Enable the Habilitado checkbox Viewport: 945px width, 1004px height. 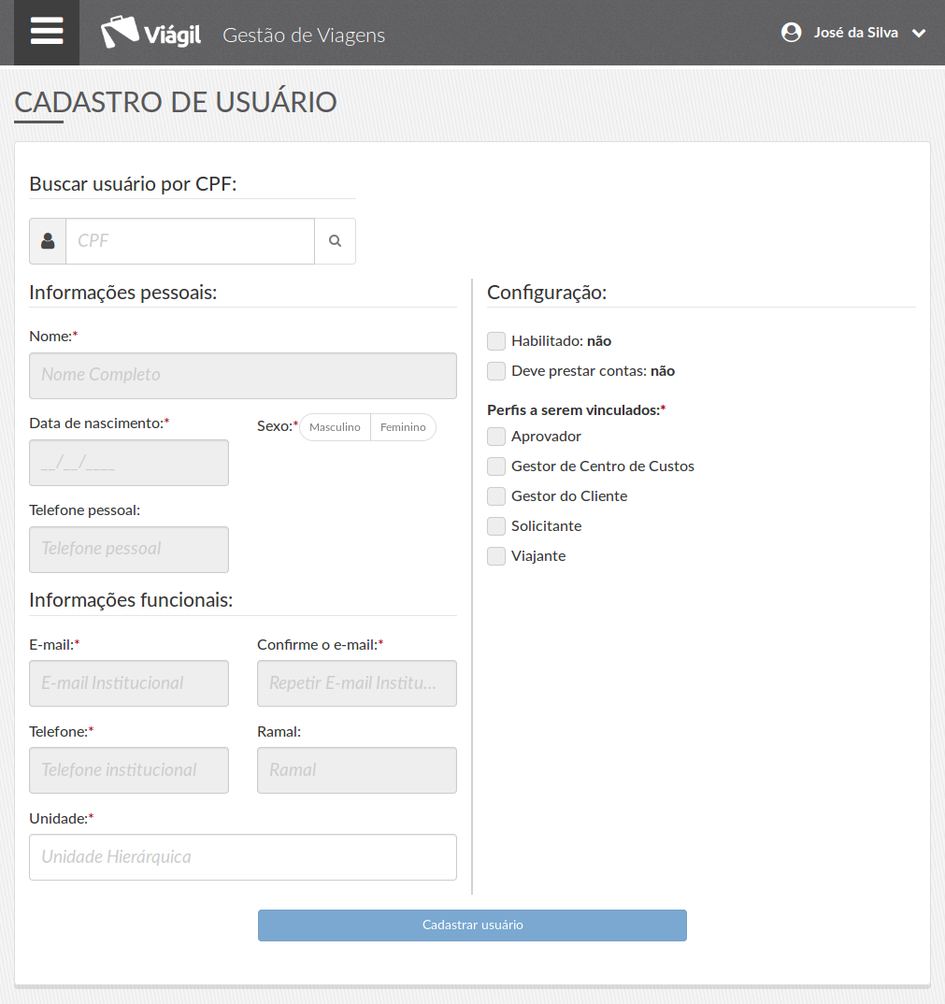point(496,341)
